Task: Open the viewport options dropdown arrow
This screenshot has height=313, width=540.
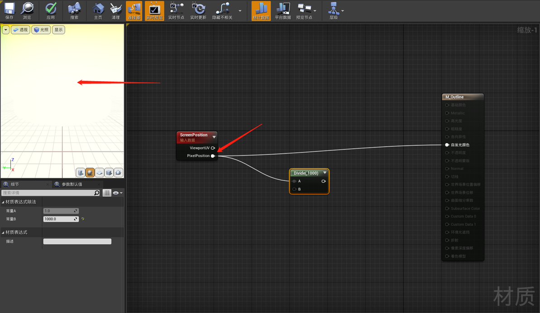Action: tap(5, 30)
